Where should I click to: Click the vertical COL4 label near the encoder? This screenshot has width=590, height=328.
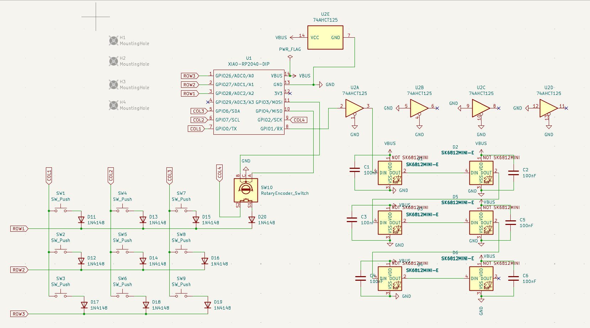tap(219, 173)
